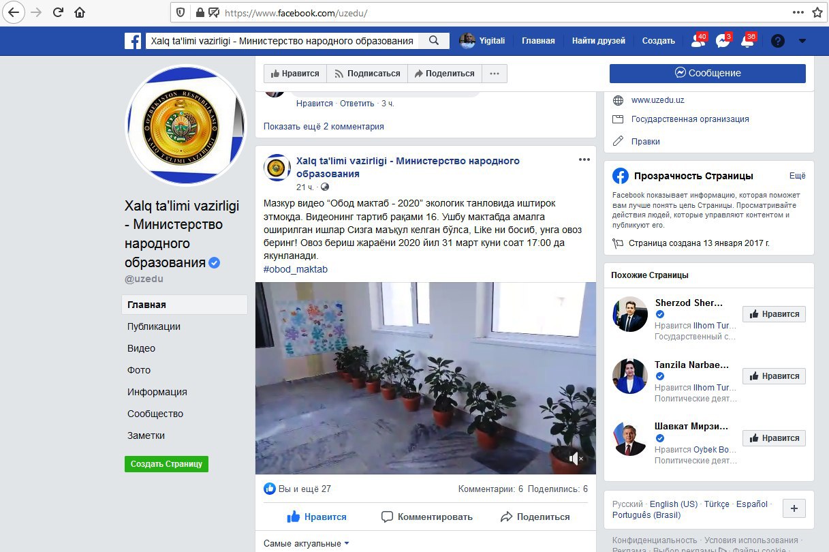Image resolution: width=829 pixels, height=552 pixels.
Task: Open the #obod_maktab hashtag link
Action: point(296,269)
